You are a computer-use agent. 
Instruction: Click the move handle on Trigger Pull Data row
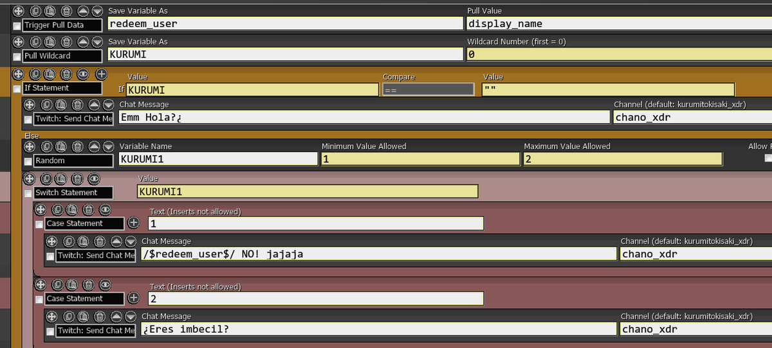(19, 11)
